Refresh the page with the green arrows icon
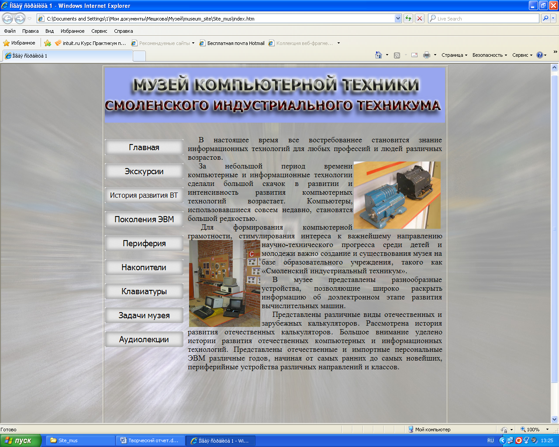 408,18
